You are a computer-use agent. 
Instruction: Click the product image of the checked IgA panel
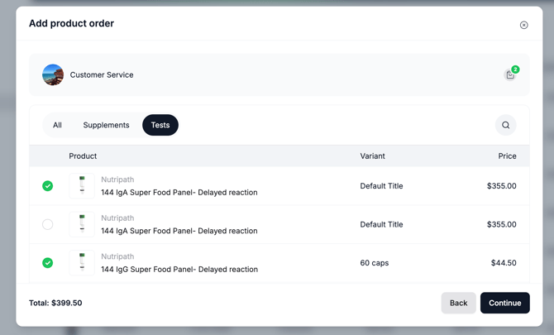(x=82, y=186)
